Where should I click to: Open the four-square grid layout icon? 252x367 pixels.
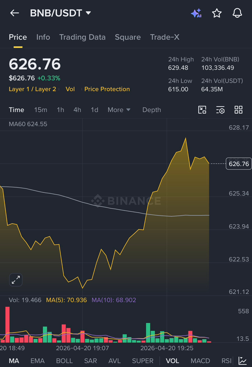point(239,110)
